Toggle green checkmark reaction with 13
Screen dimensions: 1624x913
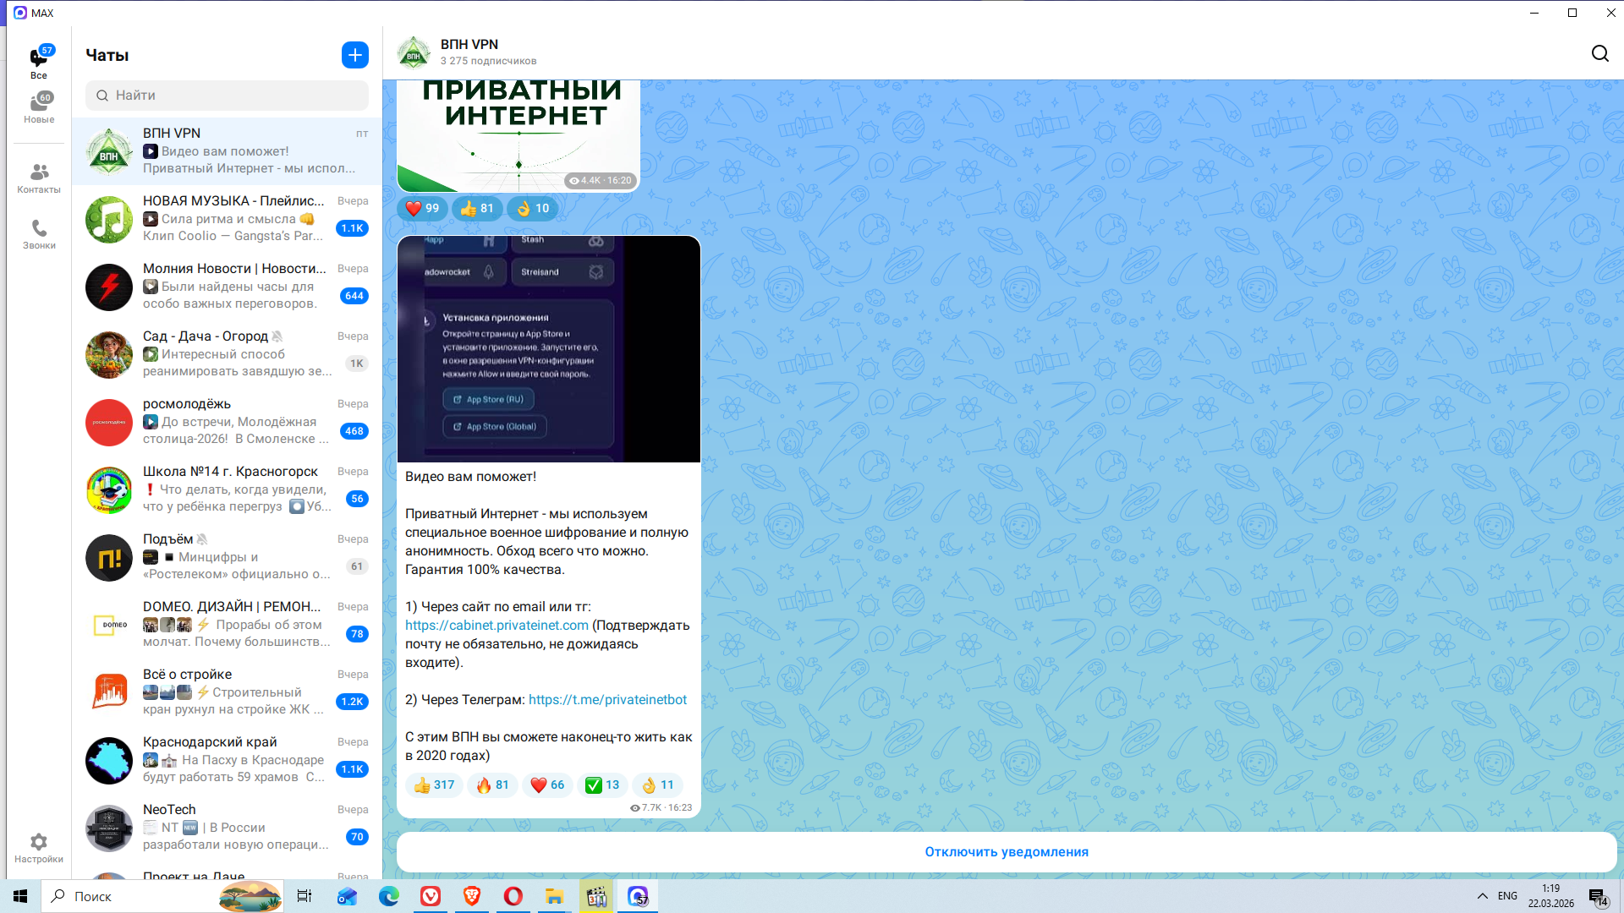pos(602,785)
